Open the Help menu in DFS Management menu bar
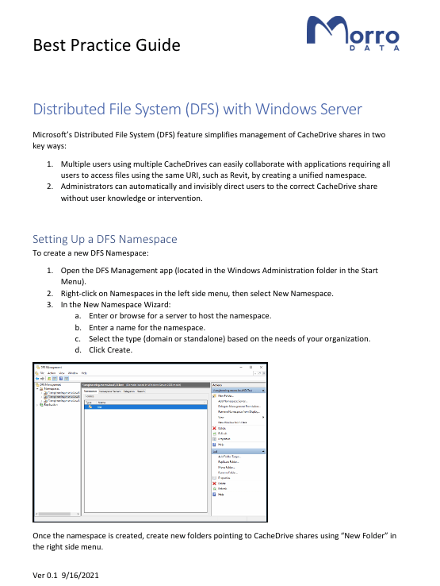This screenshot has width=440, height=586. 84,373
